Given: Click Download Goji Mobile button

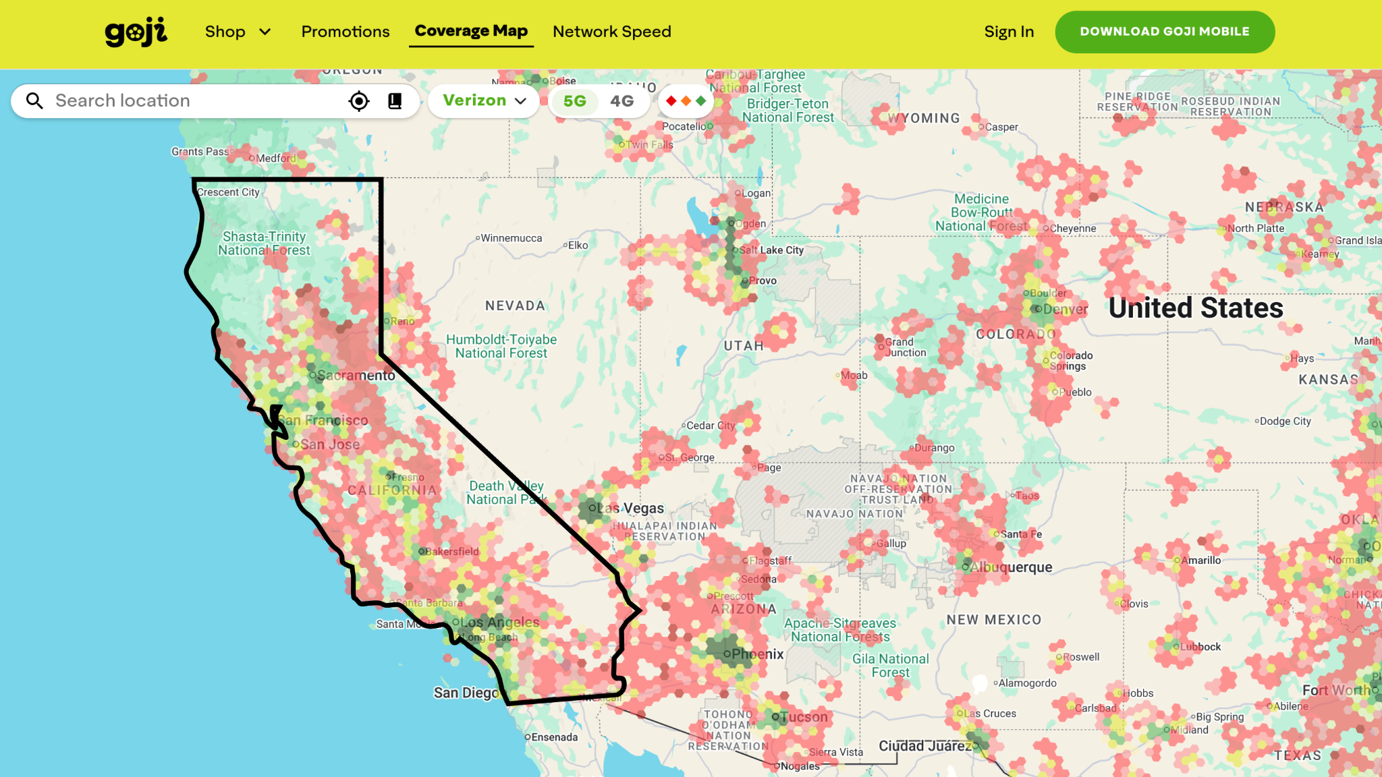Looking at the screenshot, I should click(x=1165, y=32).
